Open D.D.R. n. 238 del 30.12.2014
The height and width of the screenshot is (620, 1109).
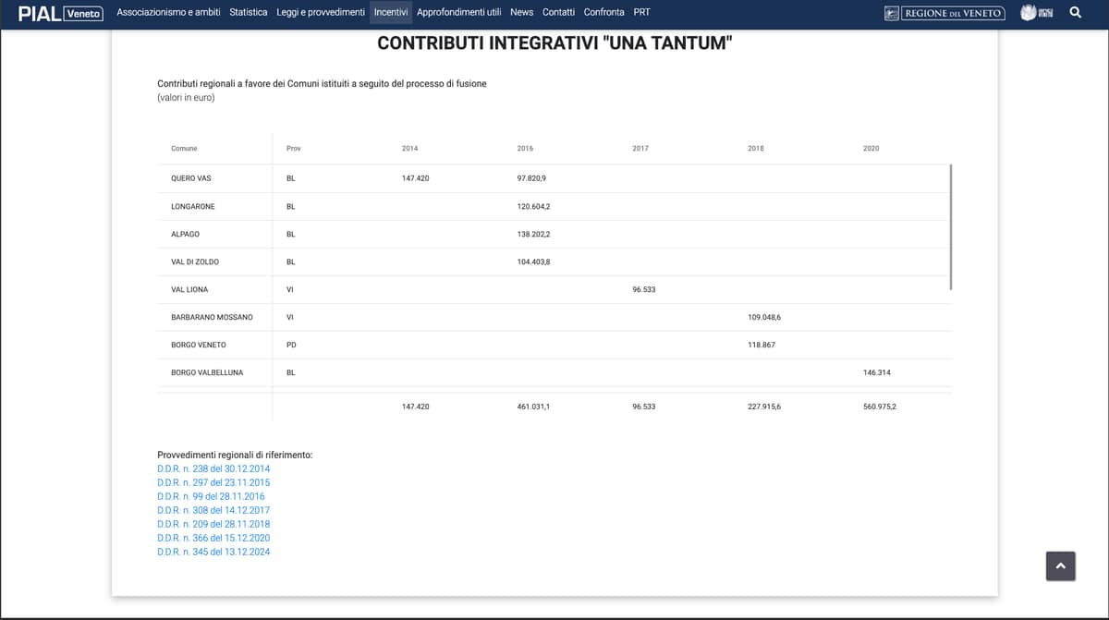pos(213,468)
